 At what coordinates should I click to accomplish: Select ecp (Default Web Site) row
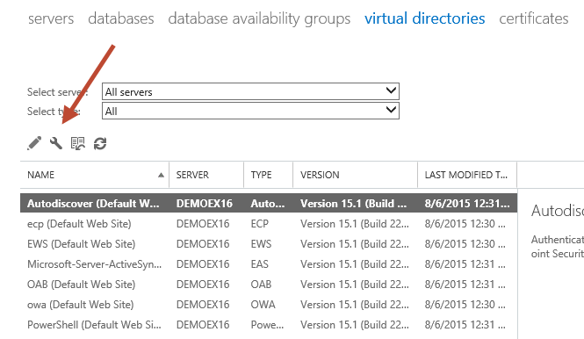(269, 224)
